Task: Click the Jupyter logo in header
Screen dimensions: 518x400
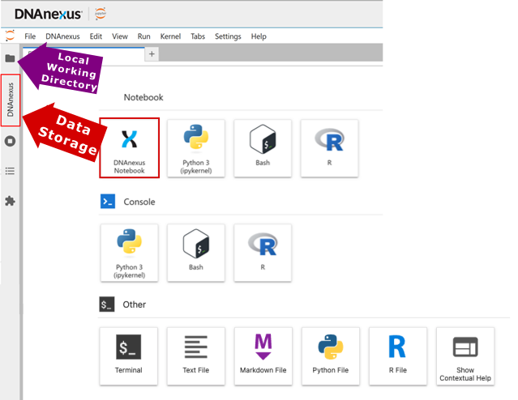Action: pyautogui.click(x=101, y=14)
